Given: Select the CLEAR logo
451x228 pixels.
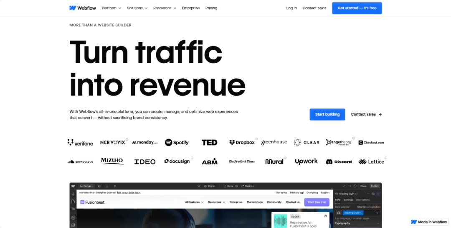Looking at the screenshot, I should tap(307, 142).
